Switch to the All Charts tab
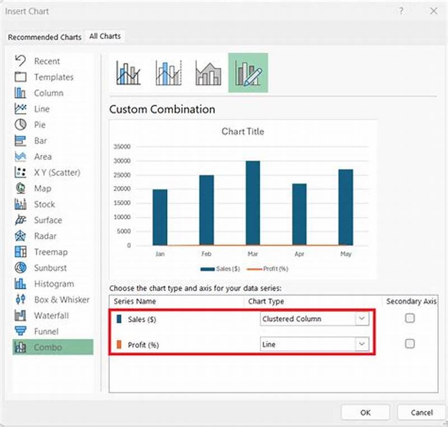Image resolution: width=448 pixels, height=427 pixels. click(x=105, y=36)
